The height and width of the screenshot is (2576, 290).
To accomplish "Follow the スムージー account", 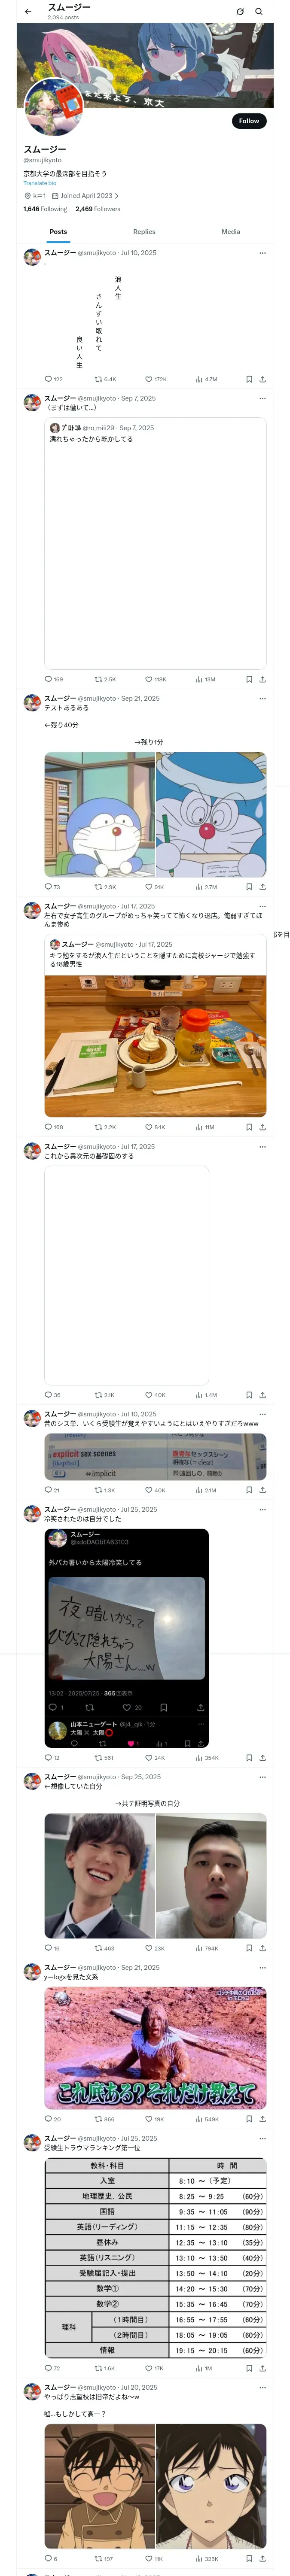I will 249,121.
